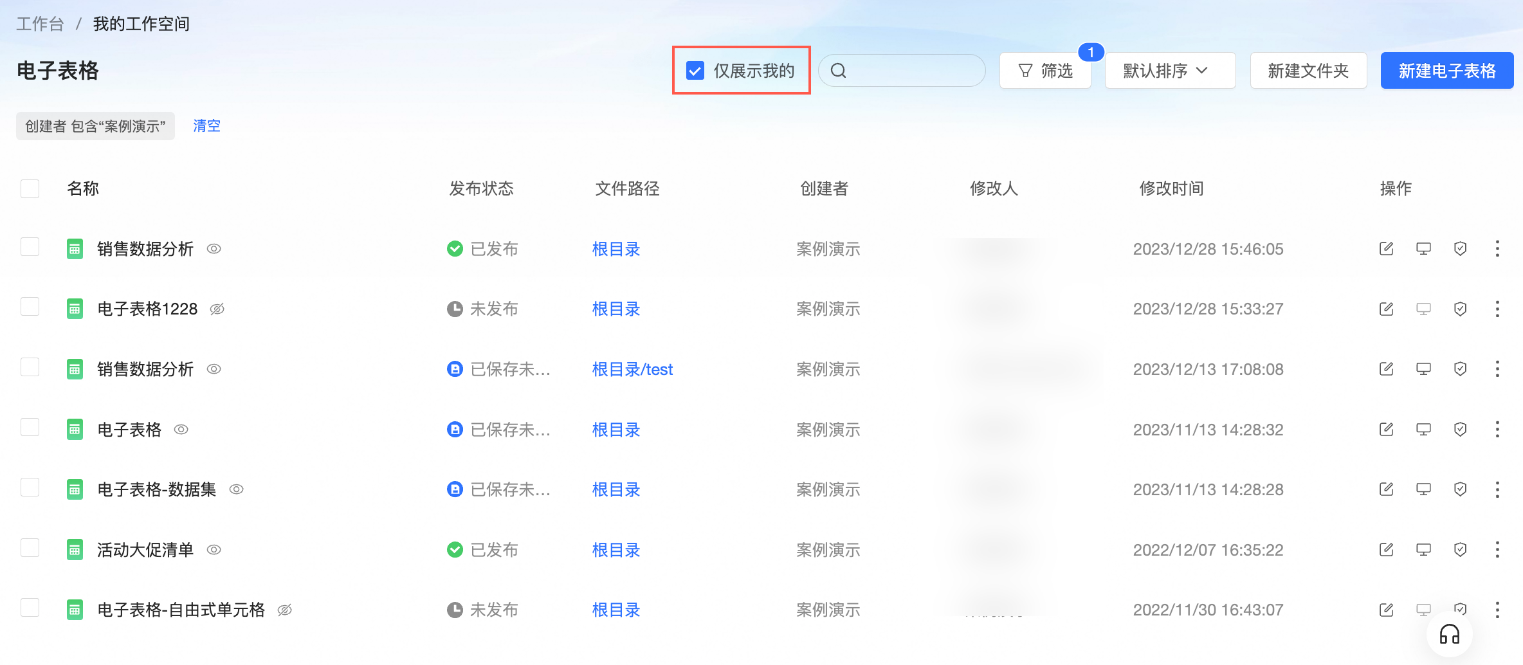
Task: Open the 电子表格-自由式单元格 file name
Action: (181, 610)
